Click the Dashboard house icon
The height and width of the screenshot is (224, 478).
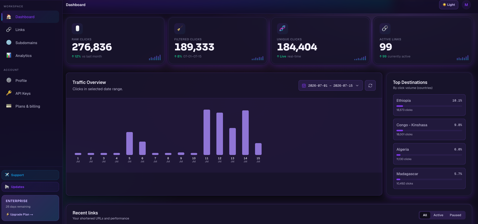coord(9,17)
